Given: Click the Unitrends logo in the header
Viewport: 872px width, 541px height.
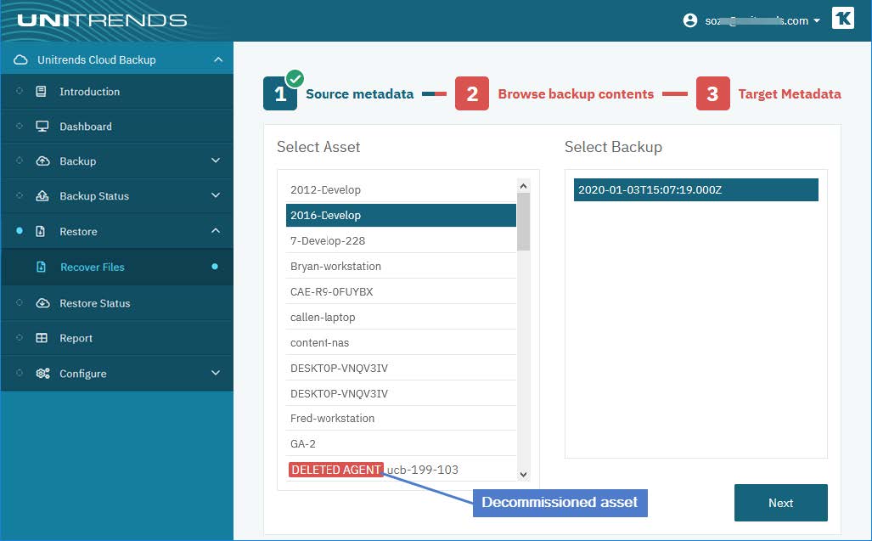Looking at the screenshot, I should pyautogui.click(x=102, y=20).
